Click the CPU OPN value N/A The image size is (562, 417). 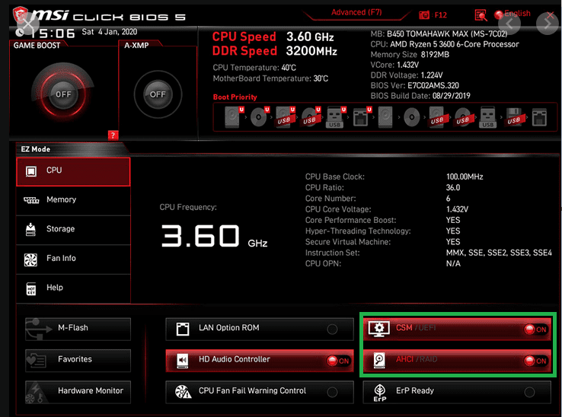[453, 264]
